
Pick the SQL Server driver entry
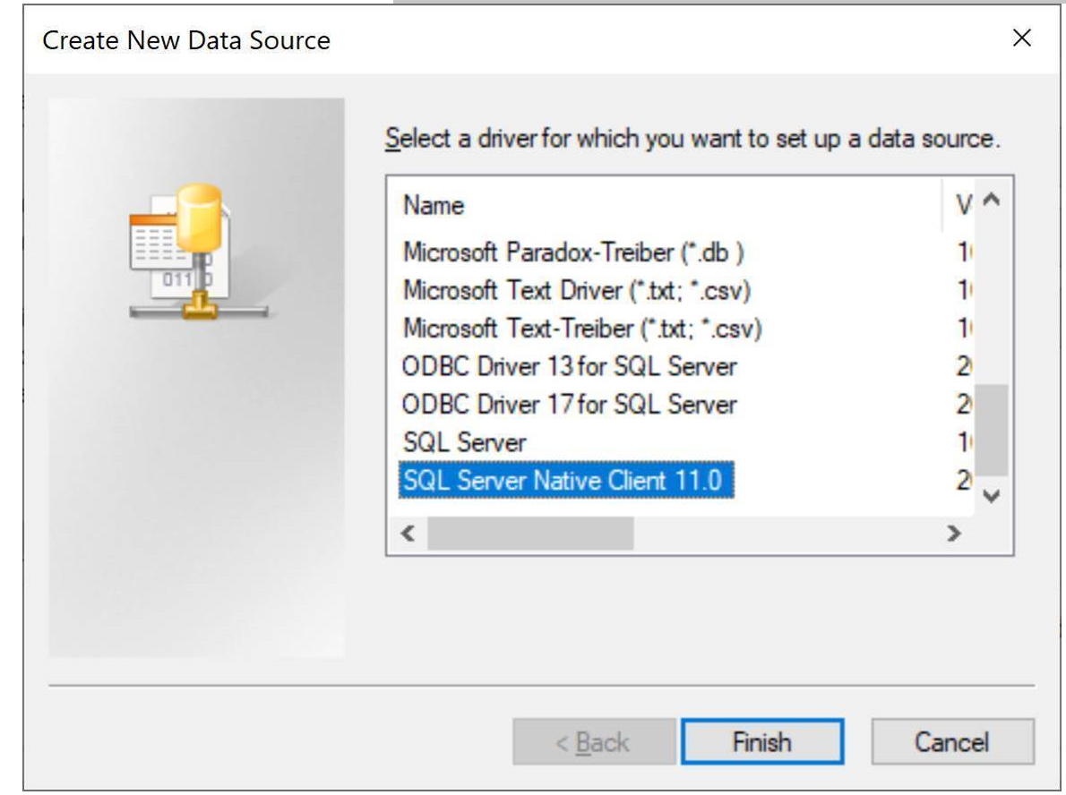click(464, 443)
